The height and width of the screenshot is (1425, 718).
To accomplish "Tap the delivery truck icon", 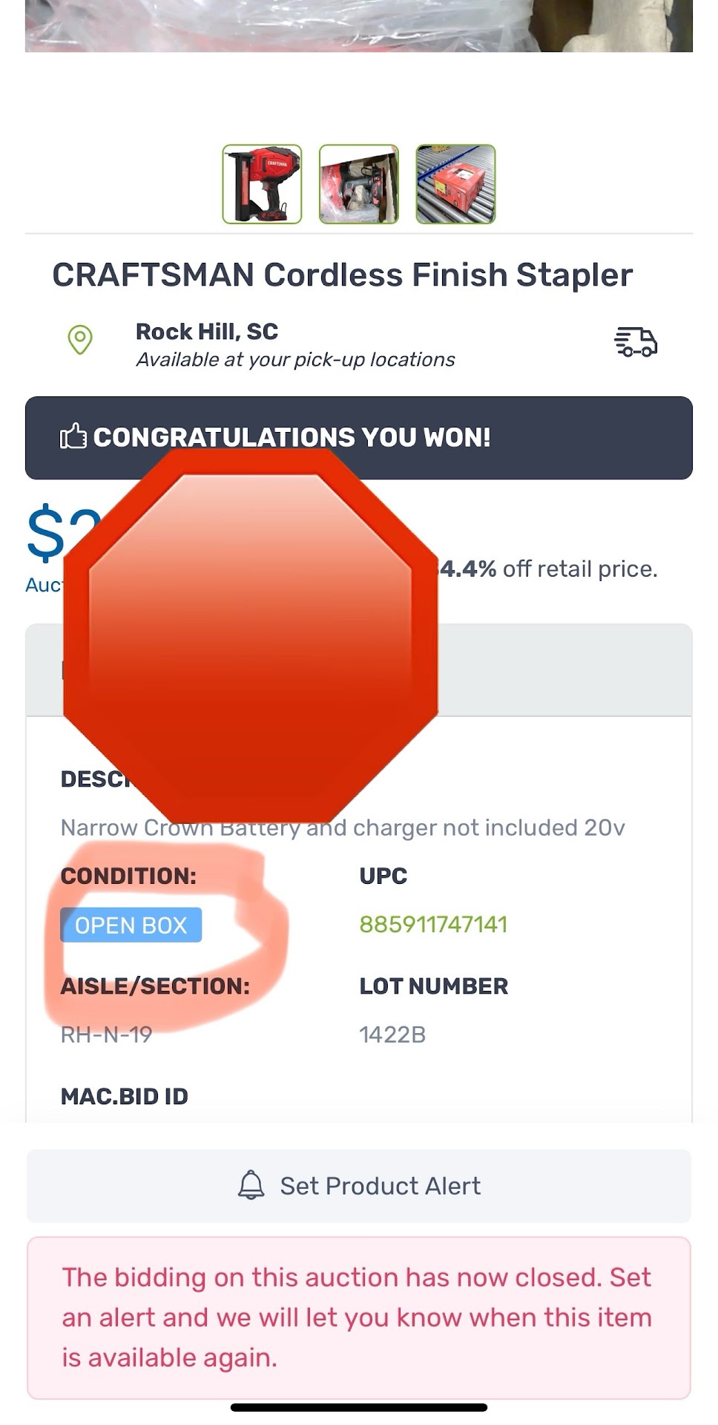I will point(636,342).
